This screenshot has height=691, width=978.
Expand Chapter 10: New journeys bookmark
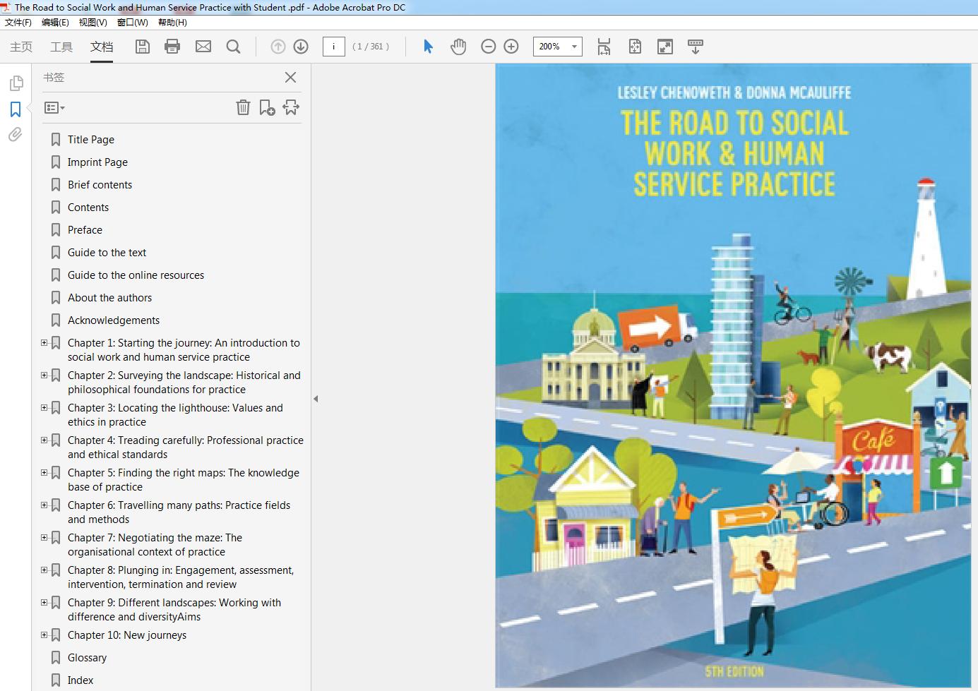tap(44, 635)
